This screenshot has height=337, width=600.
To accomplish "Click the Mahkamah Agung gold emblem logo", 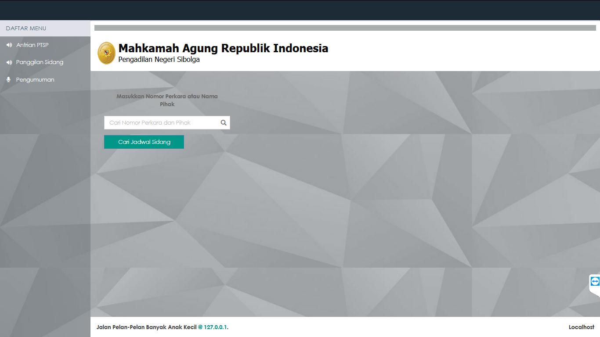I will pyautogui.click(x=106, y=53).
